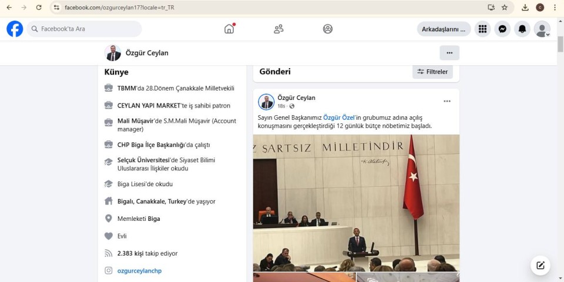Open Selçuk Üniversitesi education link
The image size is (564, 282).
click(143, 160)
